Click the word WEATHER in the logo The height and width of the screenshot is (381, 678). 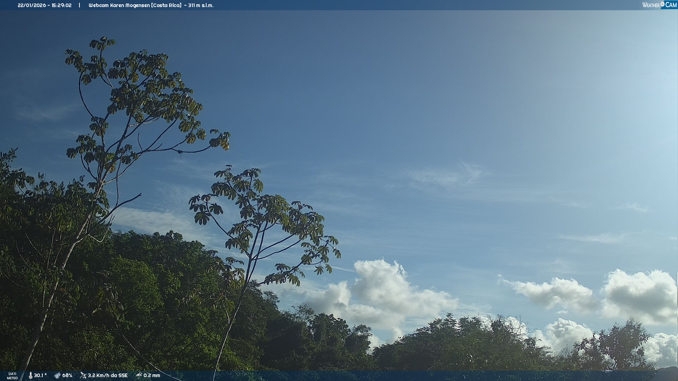click(x=651, y=5)
